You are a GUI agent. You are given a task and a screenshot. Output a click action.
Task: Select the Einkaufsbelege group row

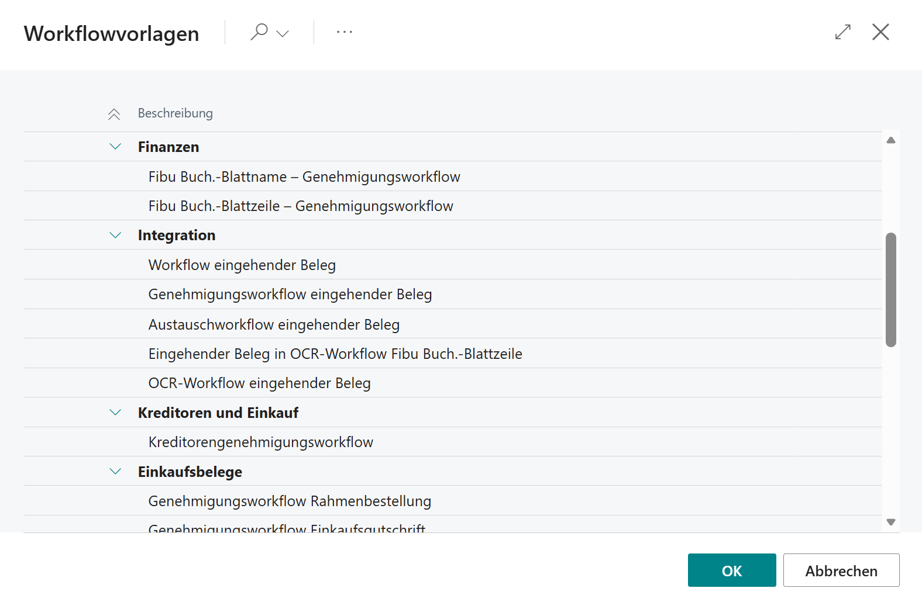(453, 471)
